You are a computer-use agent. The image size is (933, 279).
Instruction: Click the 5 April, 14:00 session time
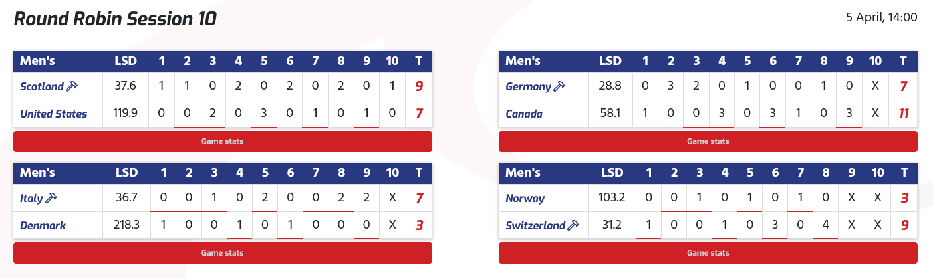coord(882,18)
